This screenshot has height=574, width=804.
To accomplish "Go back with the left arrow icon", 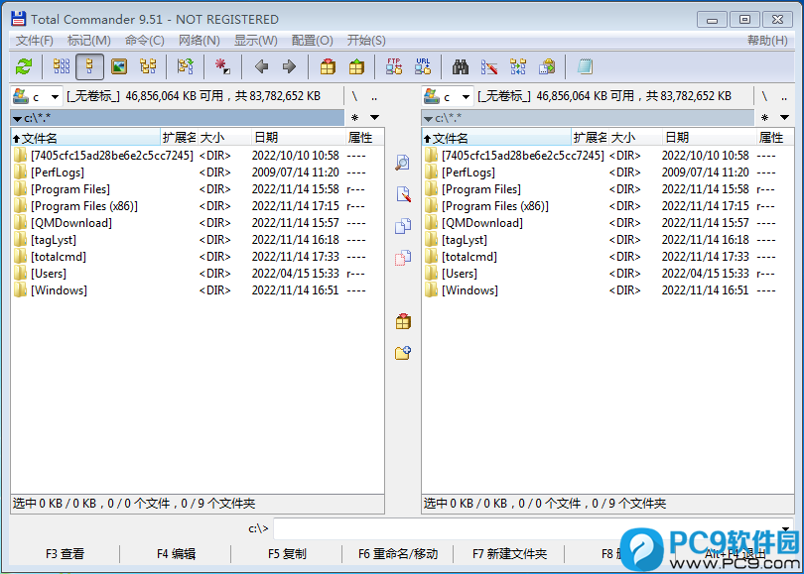I will [x=261, y=66].
